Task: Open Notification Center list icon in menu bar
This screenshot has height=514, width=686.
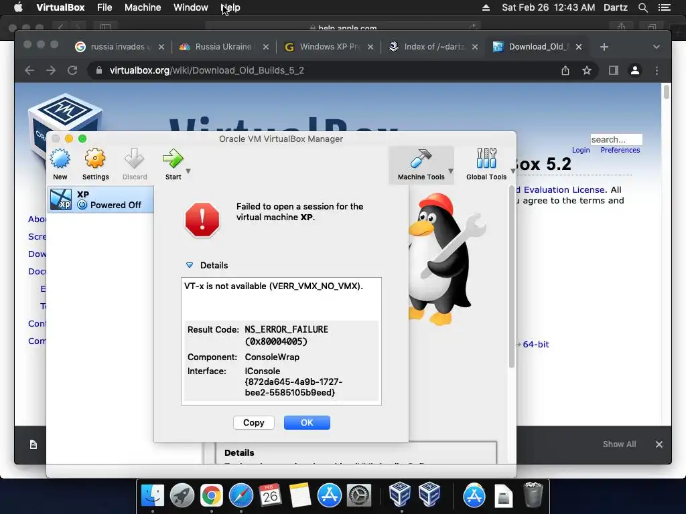Action: [664, 7]
